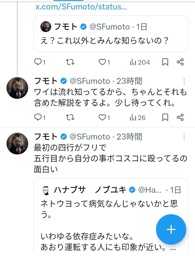This screenshot has height=256, width=195.
Task: View analytics showing 26 views
Action: (x=138, y=118)
